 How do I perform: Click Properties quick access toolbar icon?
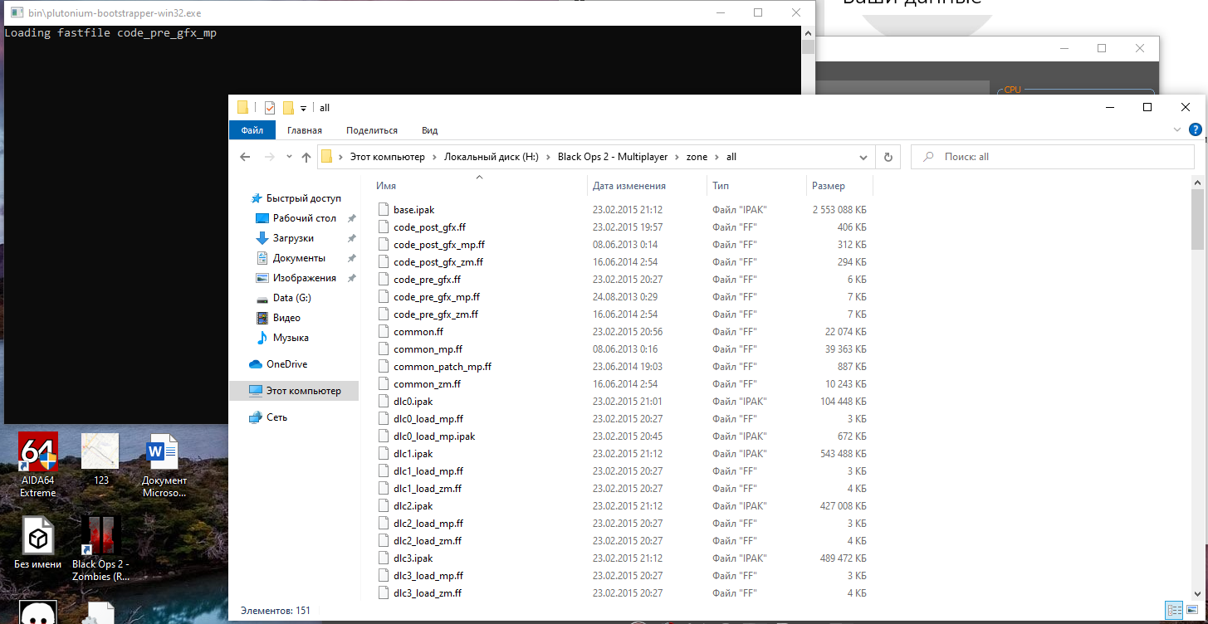(x=270, y=108)
